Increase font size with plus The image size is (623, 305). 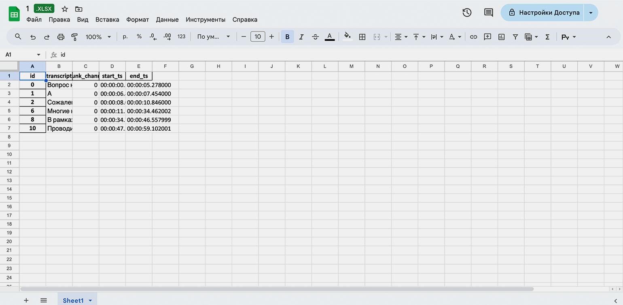tap(271, 37)
